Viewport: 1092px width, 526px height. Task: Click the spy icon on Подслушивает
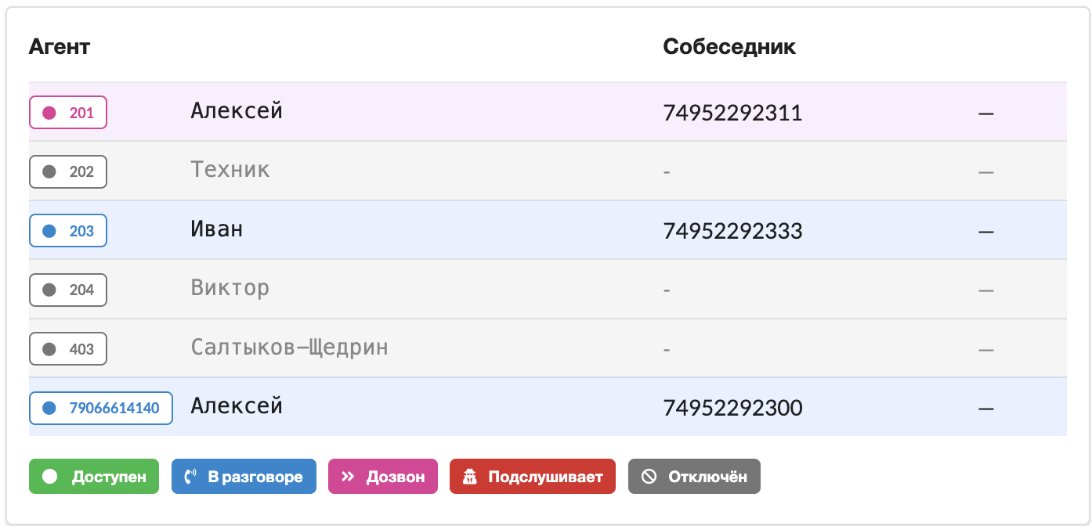[470, 477]
